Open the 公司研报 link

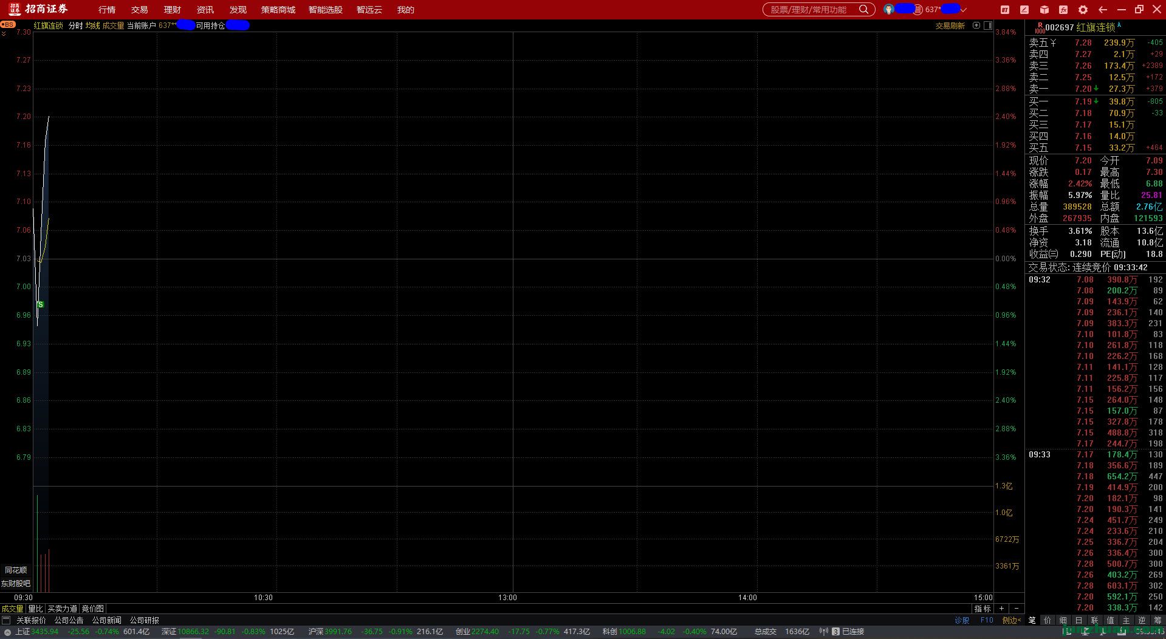pos(145,620)
